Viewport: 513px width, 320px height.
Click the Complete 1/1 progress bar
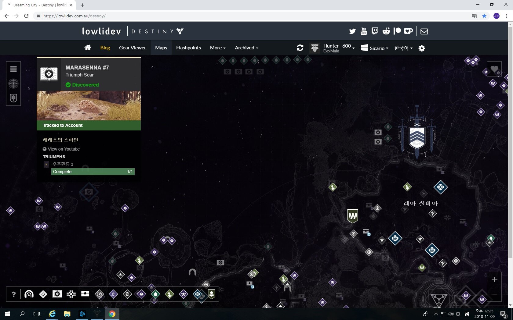point(93,172)
